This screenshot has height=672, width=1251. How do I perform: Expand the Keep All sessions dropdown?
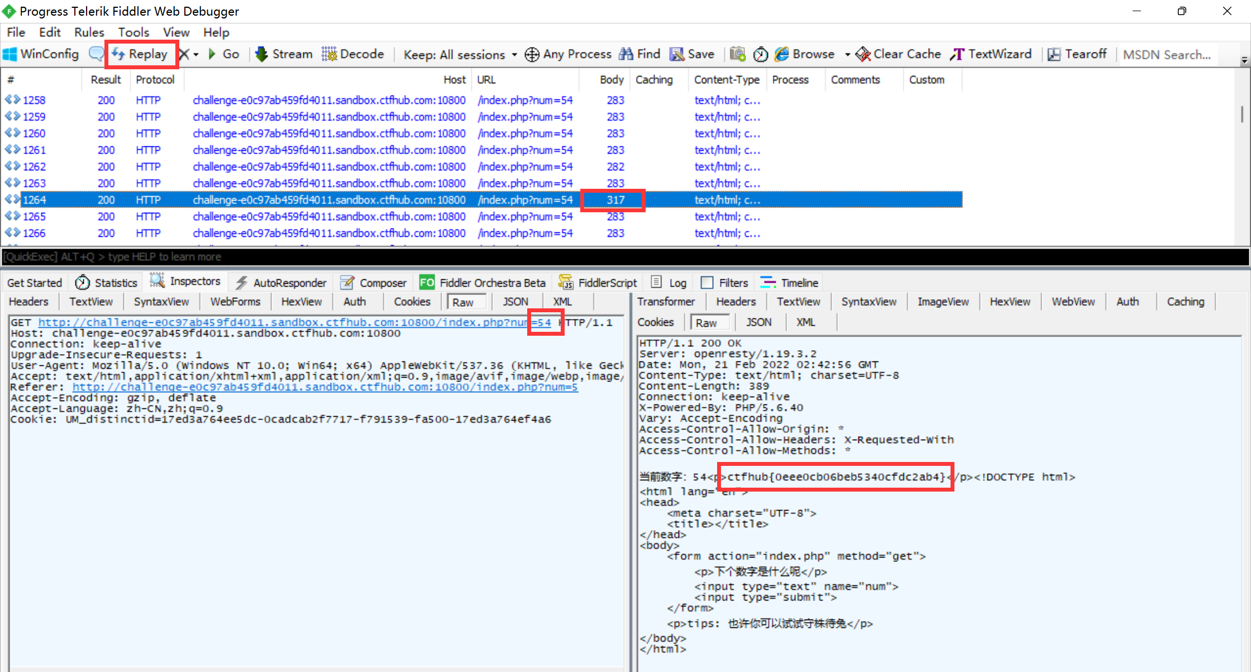tap(514, 55)
